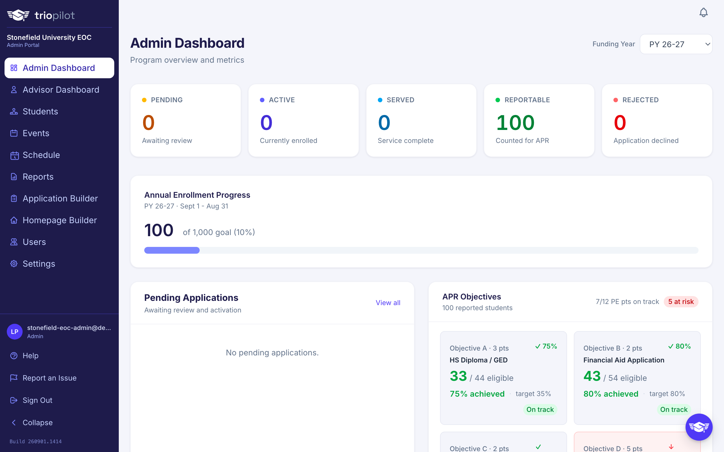Click "7/12 PE pts on track" text
The width and height of the screenshot is (724, 452).
(627, 302)
